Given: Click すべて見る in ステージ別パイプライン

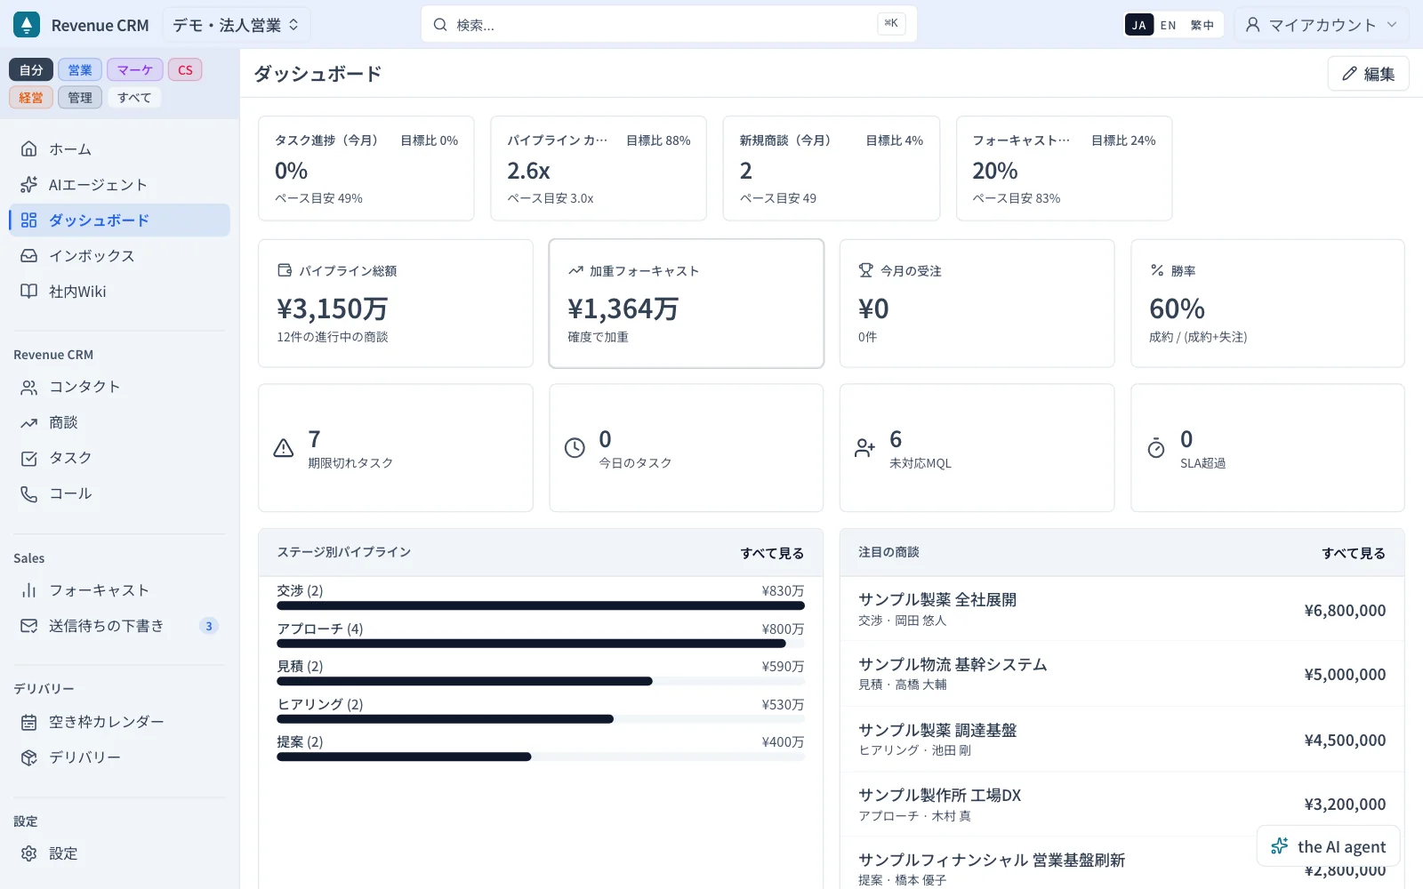Looking at the screenshot, I should tap(772, 553).
